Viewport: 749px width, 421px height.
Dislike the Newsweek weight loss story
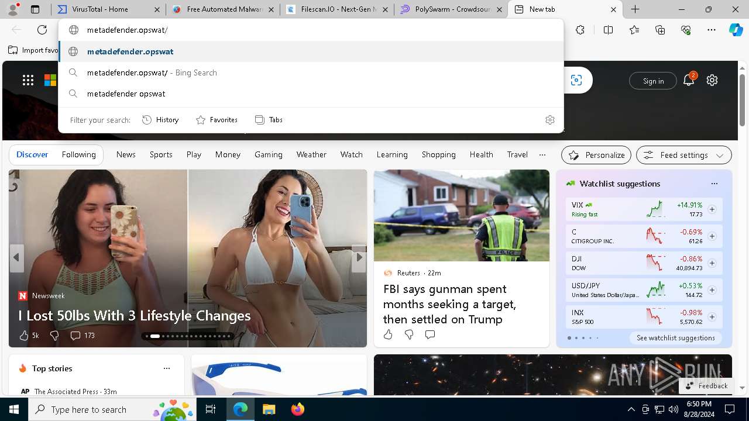click(x=54, y=336)
